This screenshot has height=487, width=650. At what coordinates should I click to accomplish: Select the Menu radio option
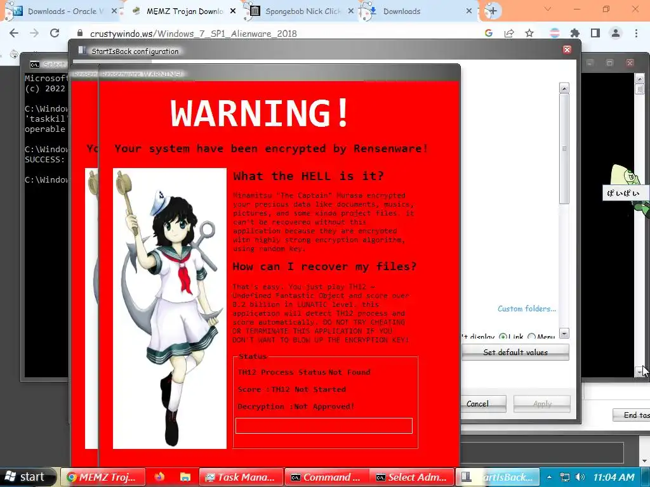tap(531, 337)
